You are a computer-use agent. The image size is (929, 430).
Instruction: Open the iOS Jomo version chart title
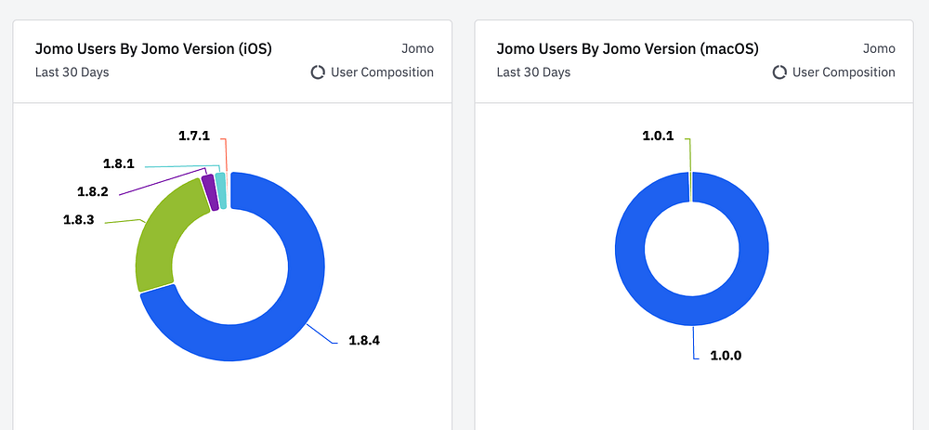pyautogui.click(x=153, y=48)
